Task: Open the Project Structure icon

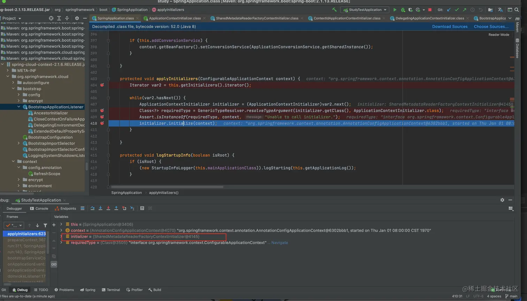Action: [x=490, y=10]
